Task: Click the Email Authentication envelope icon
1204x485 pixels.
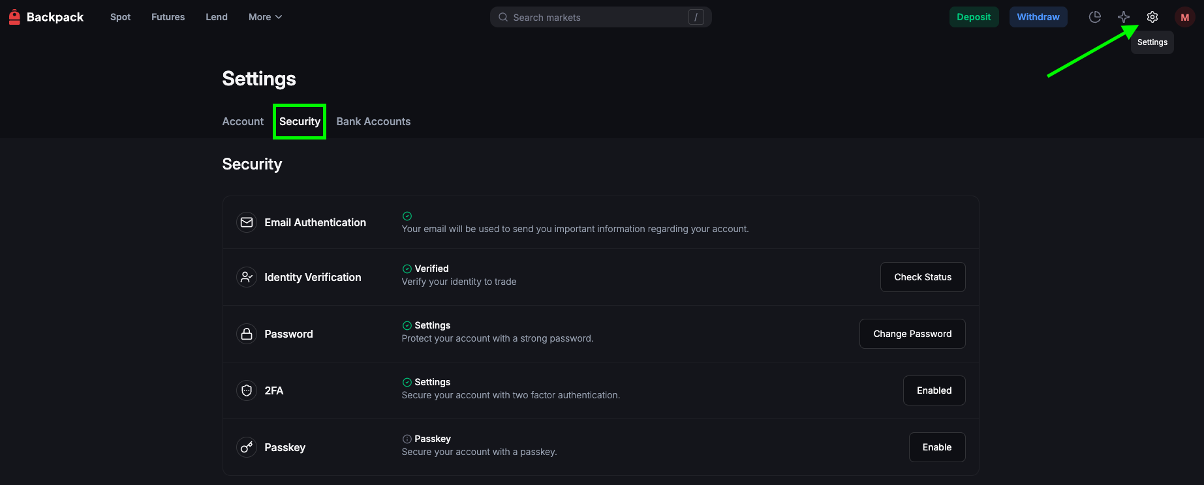Action: (x=247, y=222)
